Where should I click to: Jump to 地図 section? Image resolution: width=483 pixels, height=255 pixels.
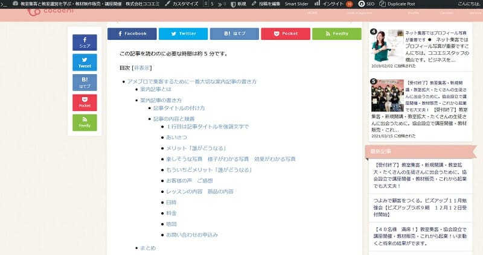[x=171, y=224]
